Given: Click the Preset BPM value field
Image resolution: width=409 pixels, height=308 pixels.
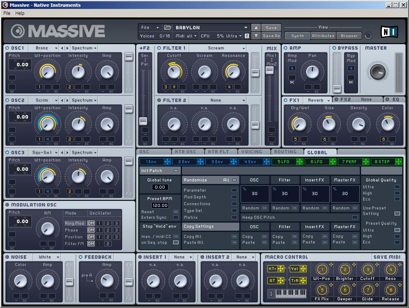Looking at the screenshot, I should tap(160, 205).
